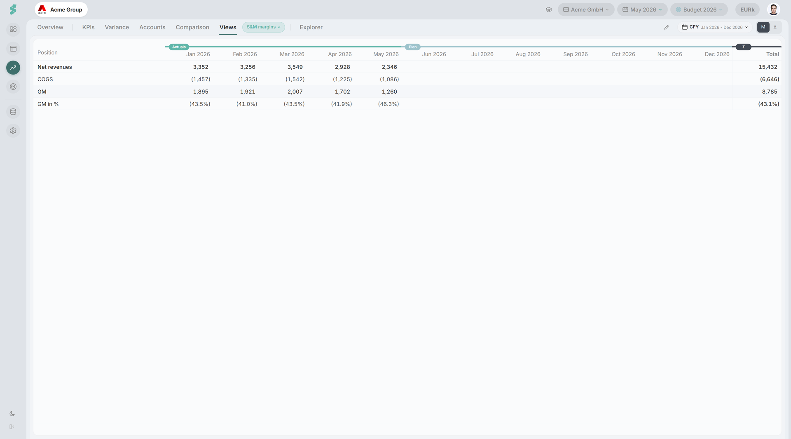Click the GM in % row label
The height and width of the screenshot is (439, 791).
48,104
